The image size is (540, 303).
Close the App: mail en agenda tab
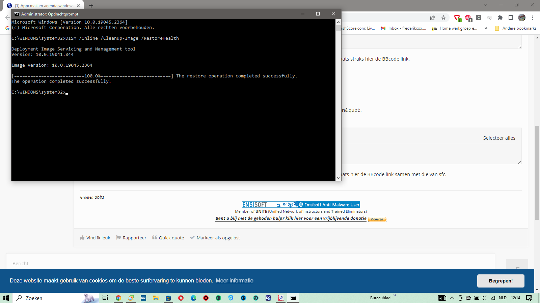pyautogui.click(x=78, y=6)
